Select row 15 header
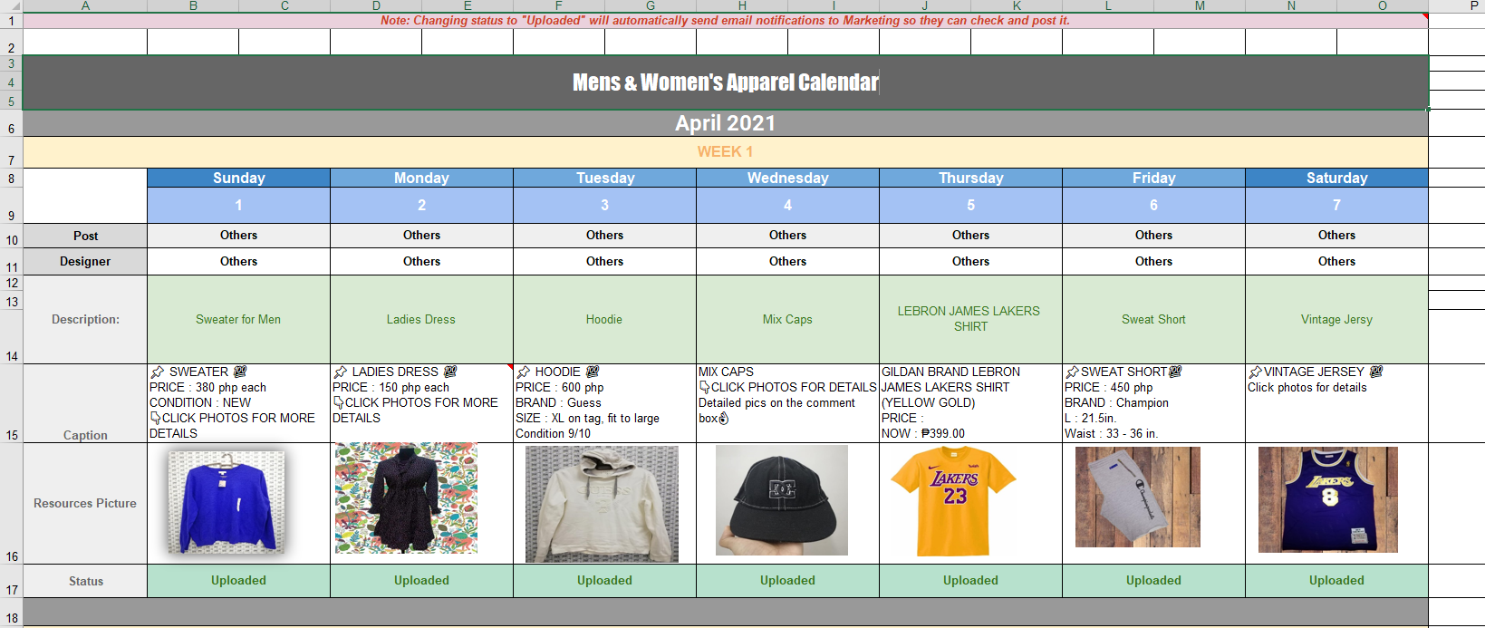Image resolution: width=1485 pixels, height=628 pixels. [x=11, y=403]
